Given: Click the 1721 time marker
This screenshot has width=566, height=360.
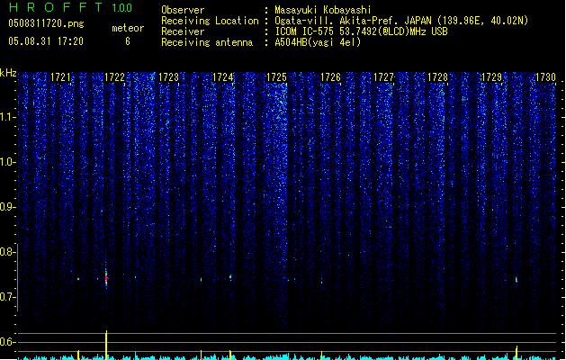Looking at the screenshot, I should (60, 77).
